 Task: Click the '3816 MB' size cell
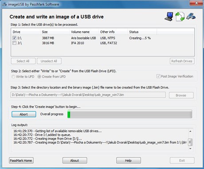coord(48,43)
